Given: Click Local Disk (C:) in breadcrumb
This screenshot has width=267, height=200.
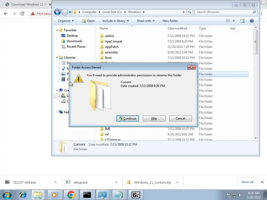Looking at the screenshot, I should point(112,12).
